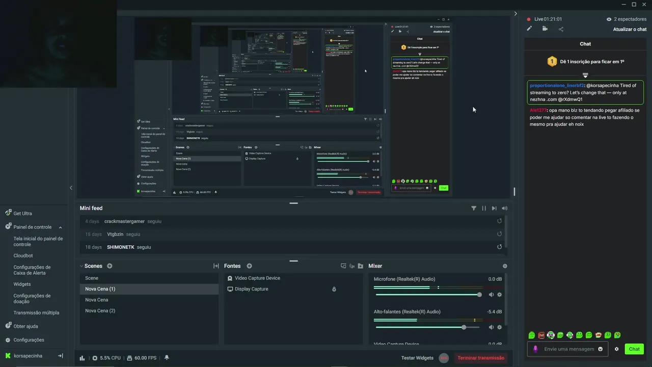Image resolution: width=652 pixels, height=367 pixels.
Task: Click the green Chat send button
Action: click(x=634, y=349)
